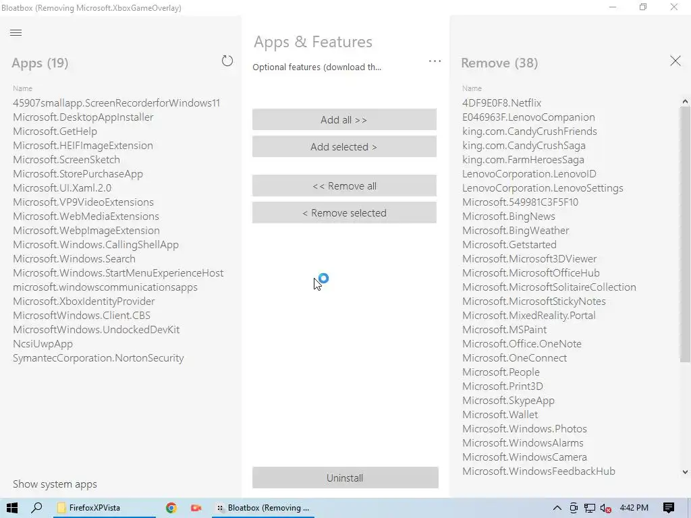Select Microsoft.BingWeather

click(x=515, y=231)
